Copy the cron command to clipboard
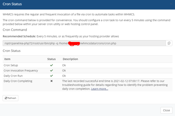The height and width of the screenshot is (116, 175). tap(169, 43)
